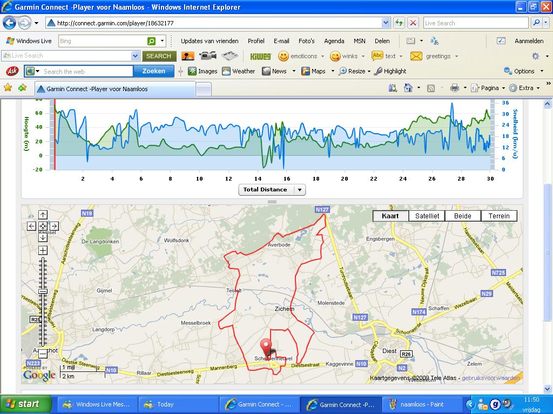Screen dimensions: 553x414
Task: Open the Ask toolbar Options dropdown
Action: click(x=542, y=71)
